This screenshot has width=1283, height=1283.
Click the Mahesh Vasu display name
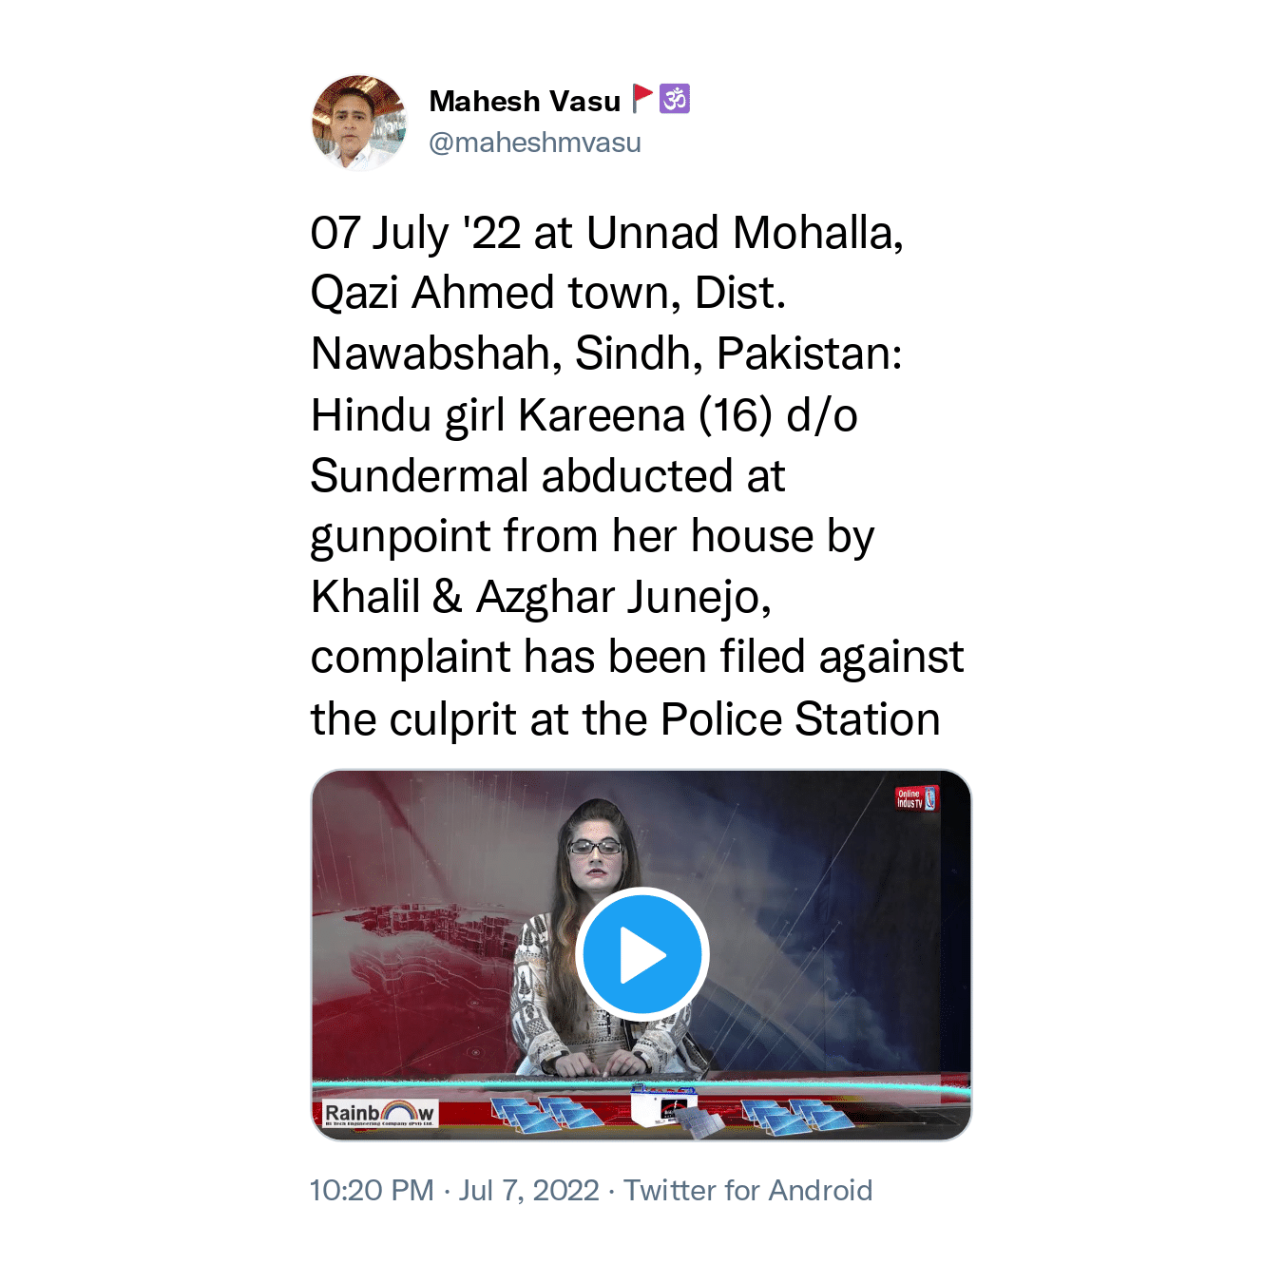click(525, 101)
